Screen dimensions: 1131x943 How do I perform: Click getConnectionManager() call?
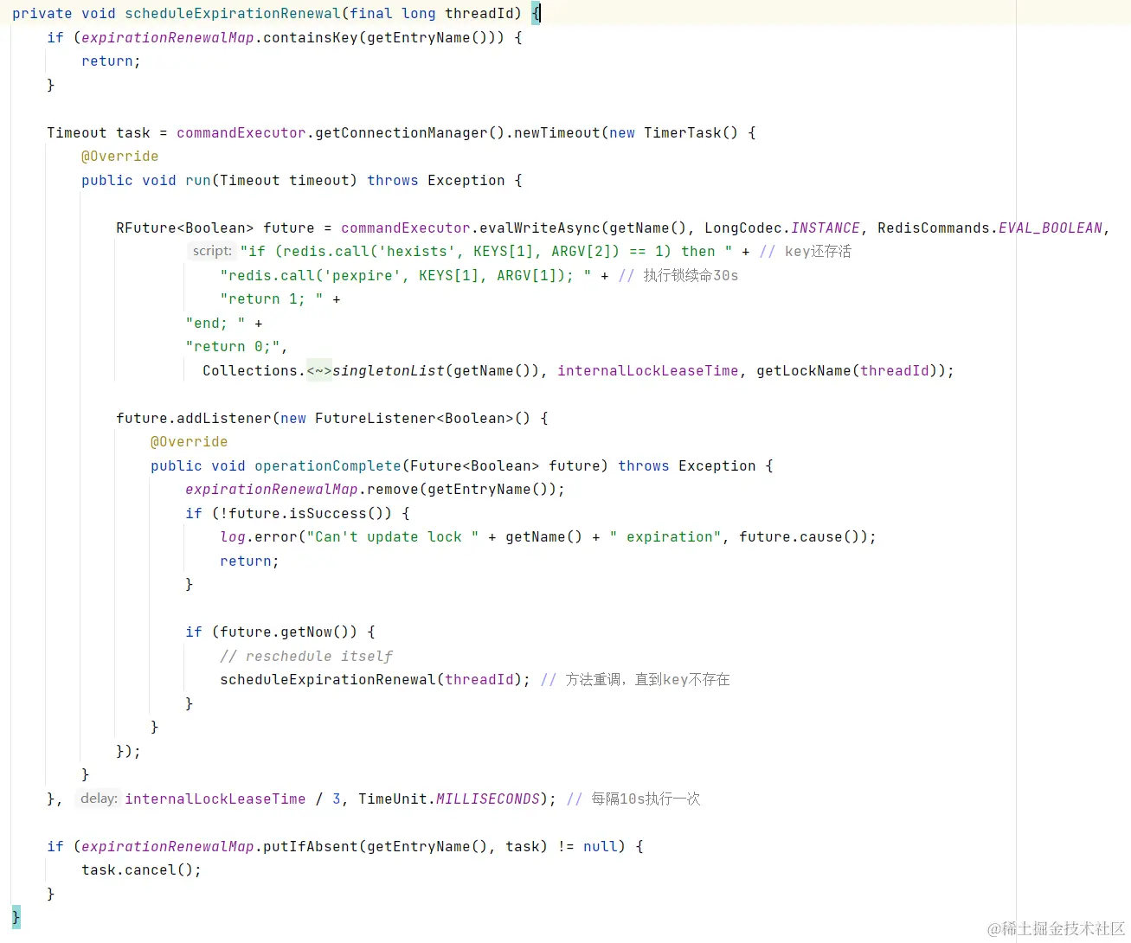[x=410, y=133]
